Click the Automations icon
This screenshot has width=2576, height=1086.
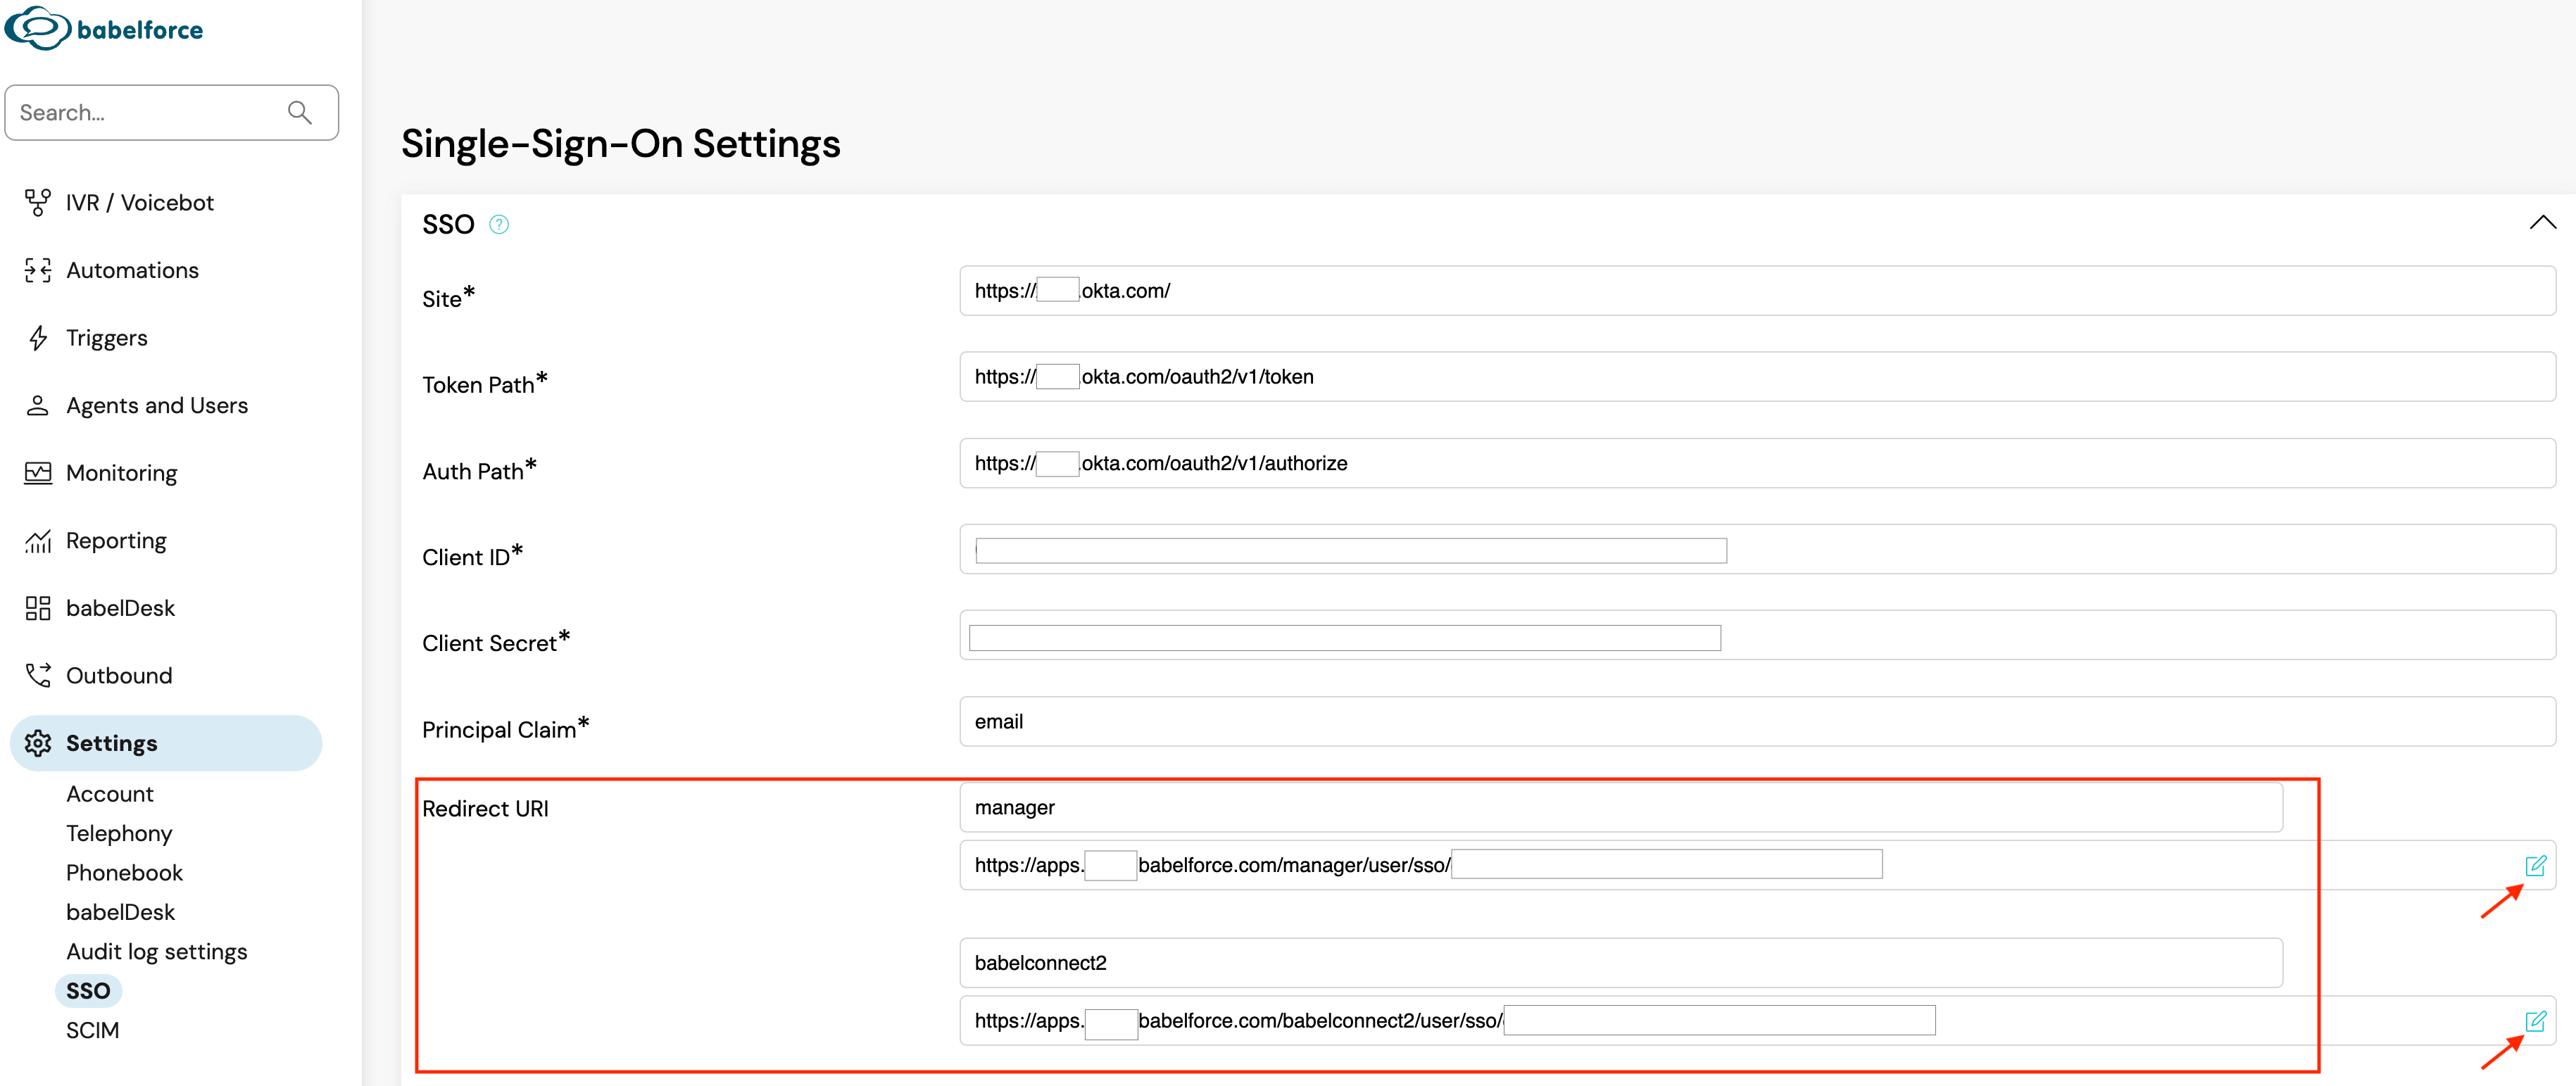pyautogui.click(x=38, y=270)
